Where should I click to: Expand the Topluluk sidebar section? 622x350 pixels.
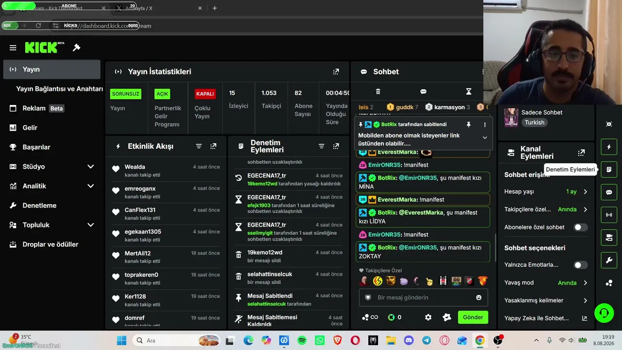[x=90, y=225]
